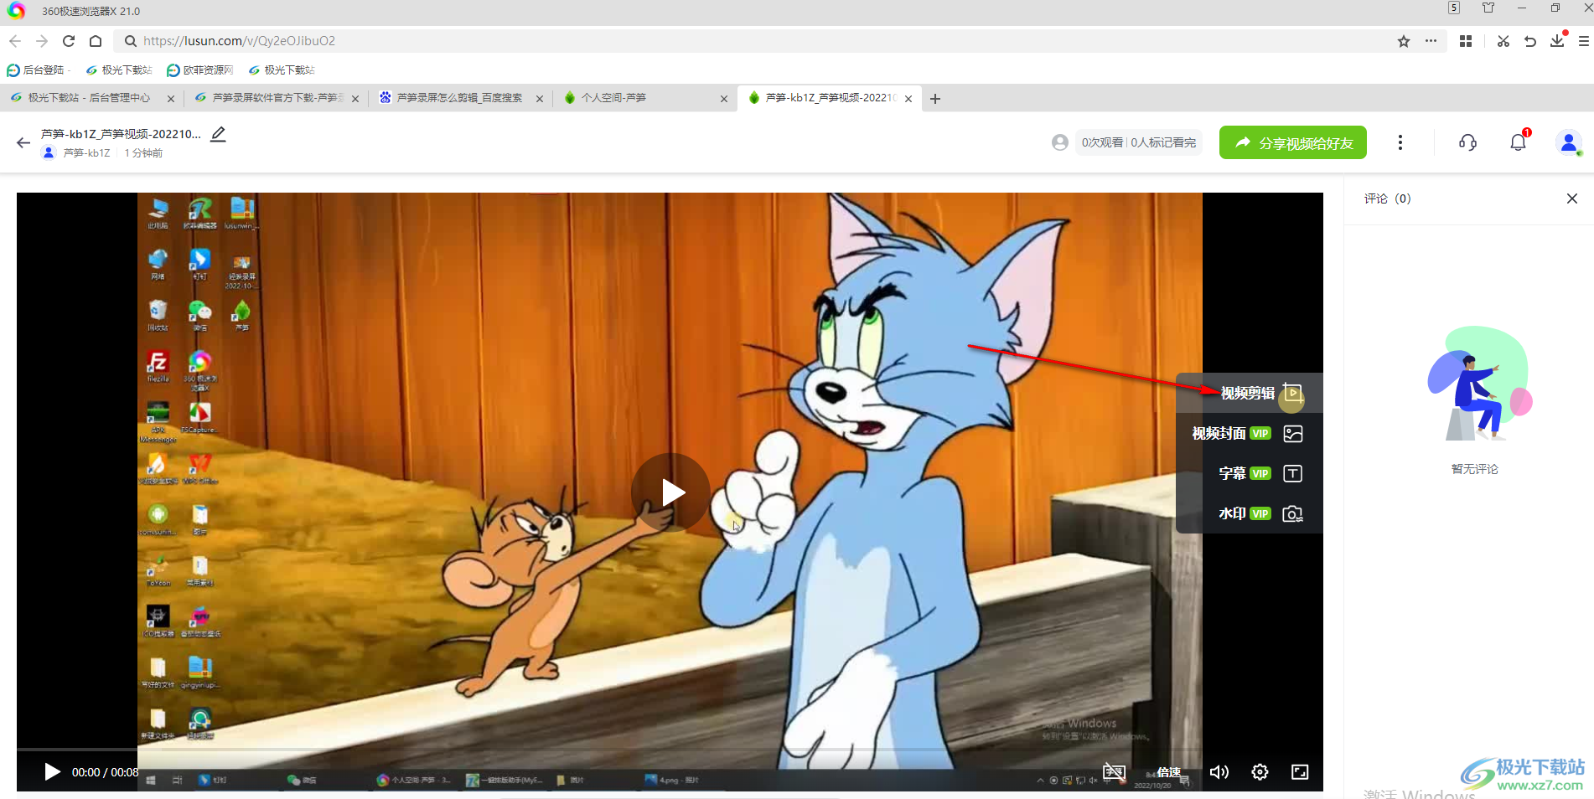
Task: Open the address bar three-dot options
Action: [1431, 41]
